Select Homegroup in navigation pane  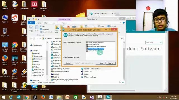tap(36, 45)
